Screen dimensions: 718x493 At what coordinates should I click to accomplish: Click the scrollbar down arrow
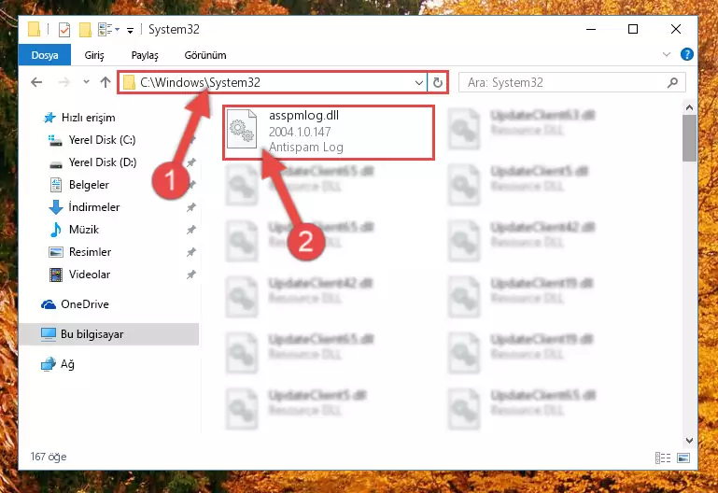(x=689, y=441)
